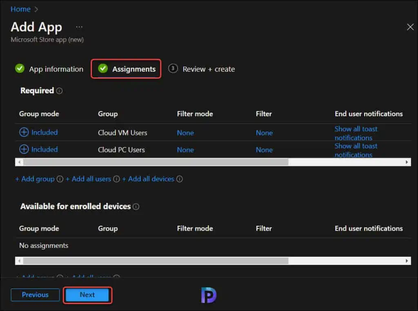Open the Review + create step
Screen dimensions: 418x311
tap(201, 69)
